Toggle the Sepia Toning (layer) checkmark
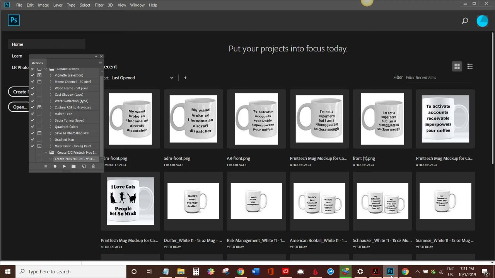 [32, 120]
